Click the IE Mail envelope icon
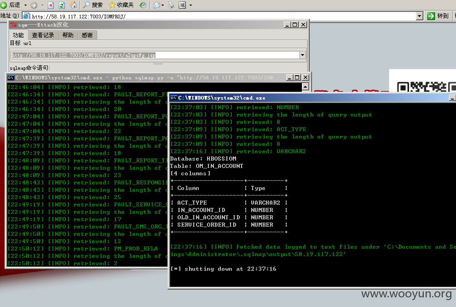The width and height of the screenshot is (456, 307). click(x=157, y=5)
